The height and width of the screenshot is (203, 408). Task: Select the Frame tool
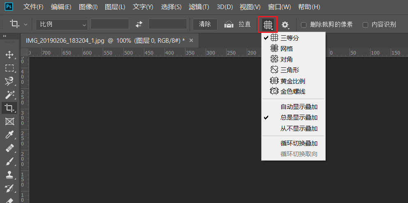[9, 121]
